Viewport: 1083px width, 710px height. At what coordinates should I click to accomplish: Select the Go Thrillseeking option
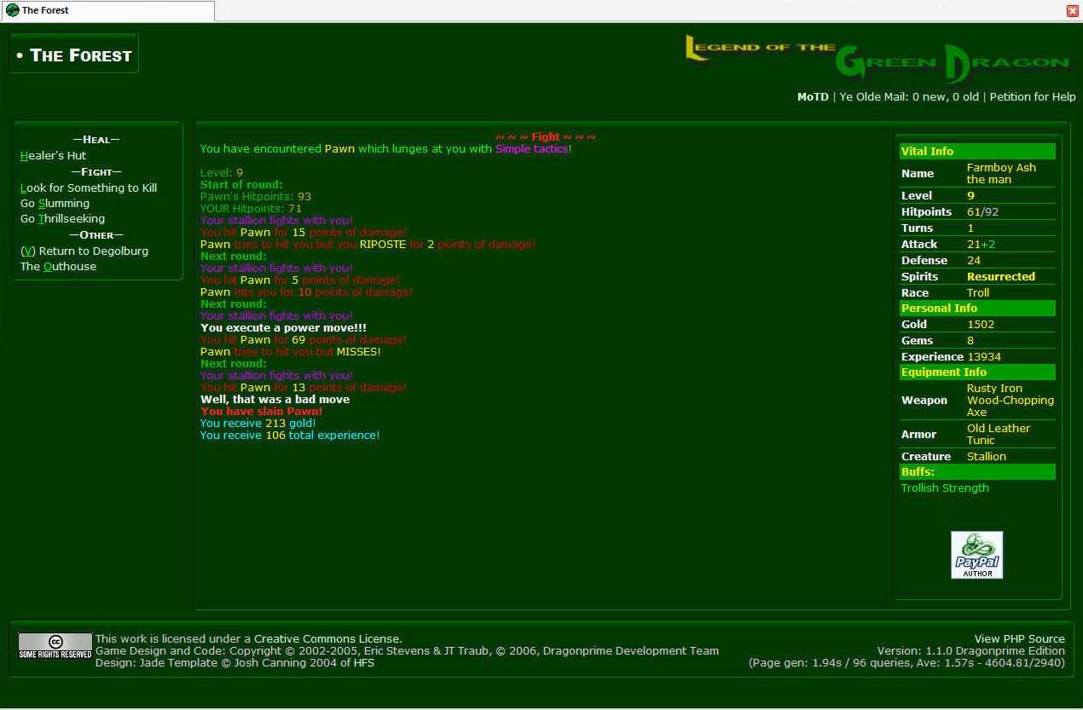pos(62,219)
